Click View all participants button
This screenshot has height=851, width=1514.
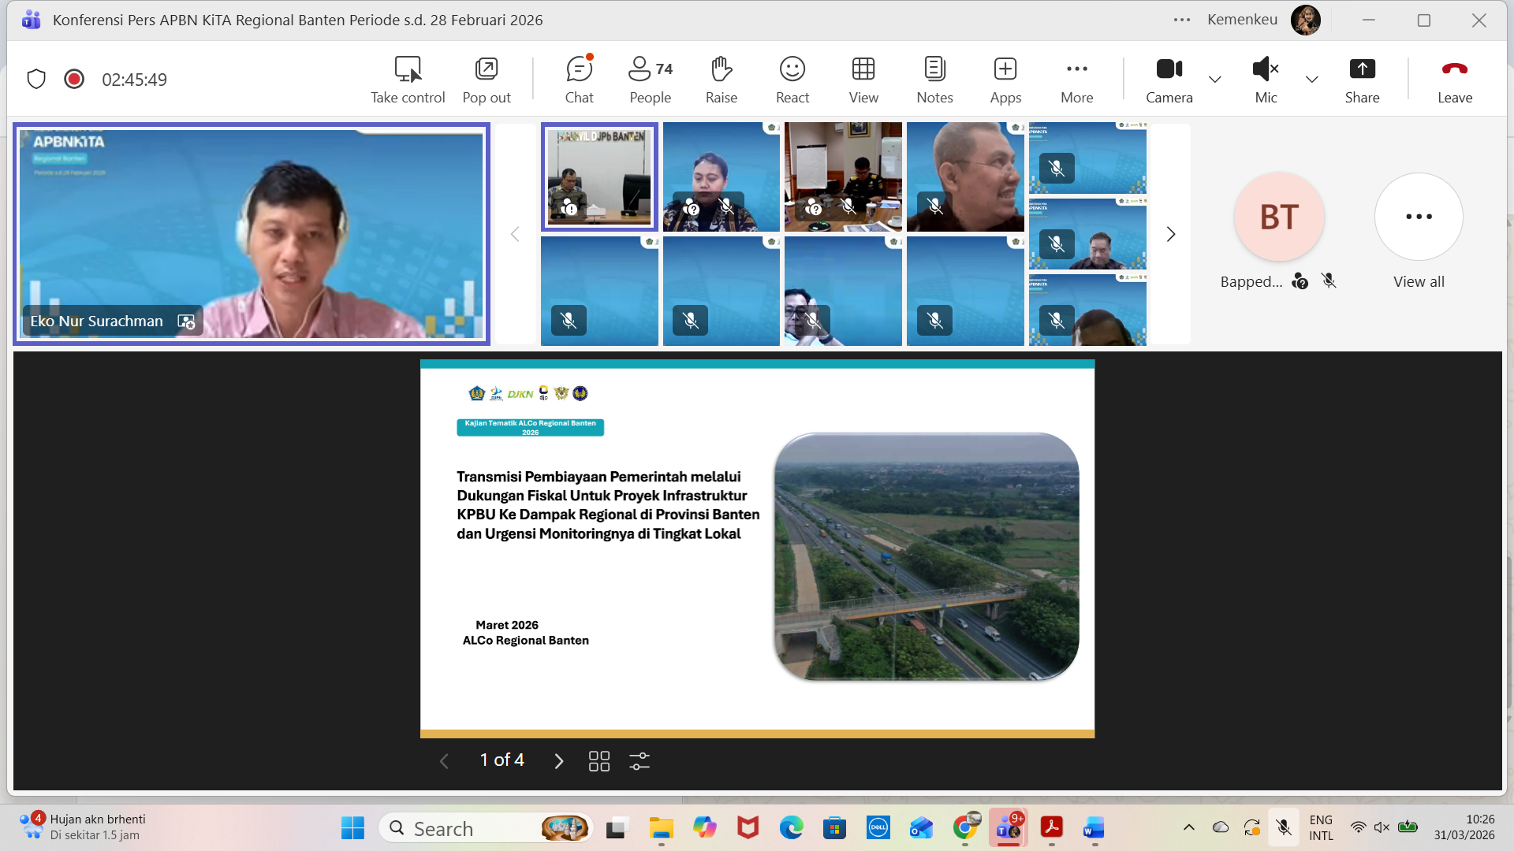coord(1419,217)
